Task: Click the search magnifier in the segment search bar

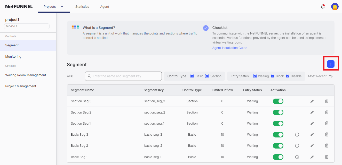Action: click(90, 76)
